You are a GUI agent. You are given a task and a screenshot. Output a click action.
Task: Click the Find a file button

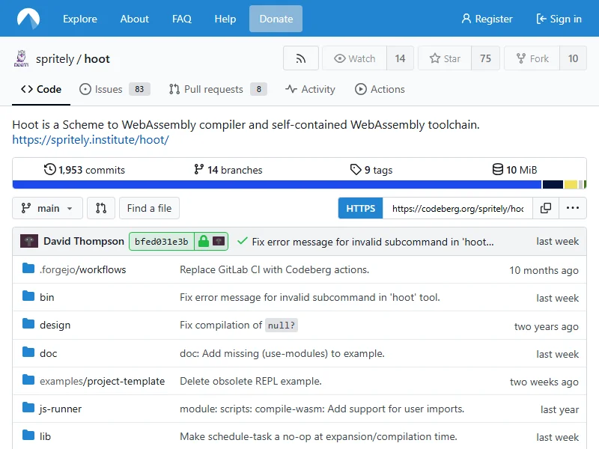click(149, 208)
